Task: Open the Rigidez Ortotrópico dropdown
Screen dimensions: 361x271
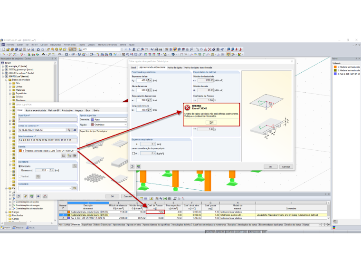Action: click(125, 125)
